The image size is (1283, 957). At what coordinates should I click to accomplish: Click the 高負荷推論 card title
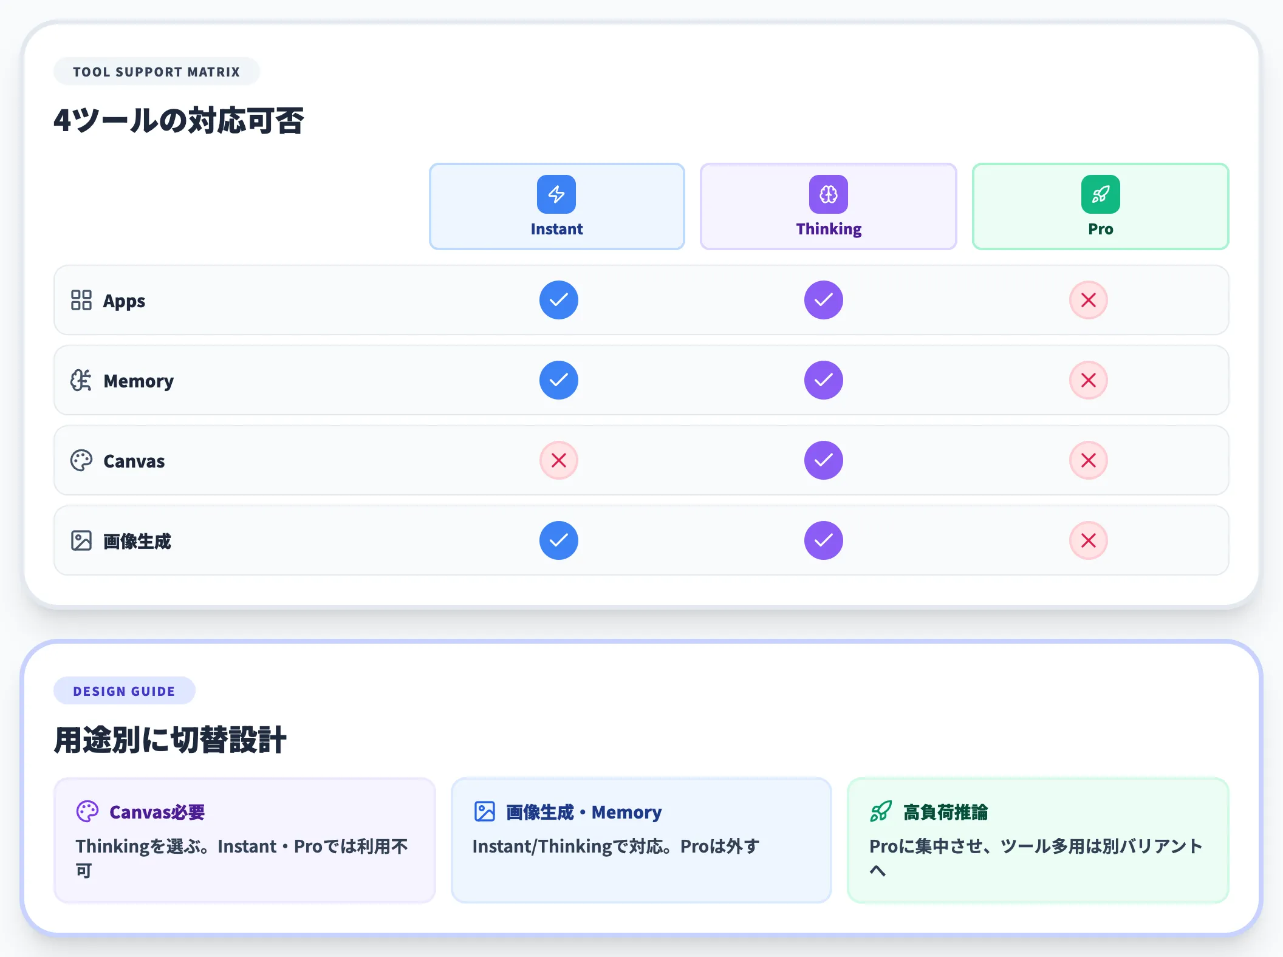(946, 812)
